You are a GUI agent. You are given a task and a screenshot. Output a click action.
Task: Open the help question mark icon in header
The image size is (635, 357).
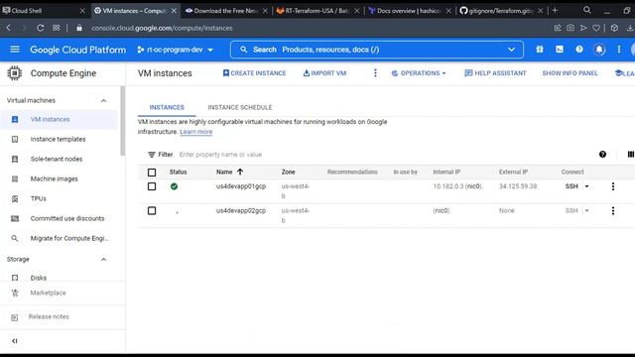579,50
